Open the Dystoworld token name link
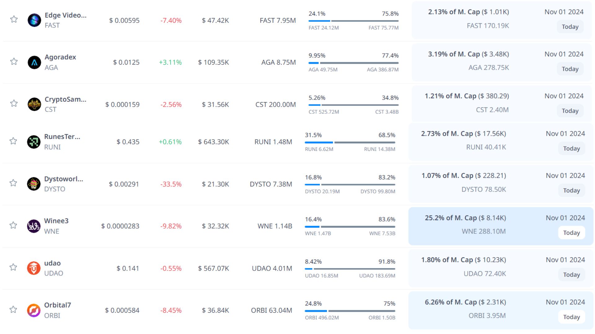 [x=64, y=179]
